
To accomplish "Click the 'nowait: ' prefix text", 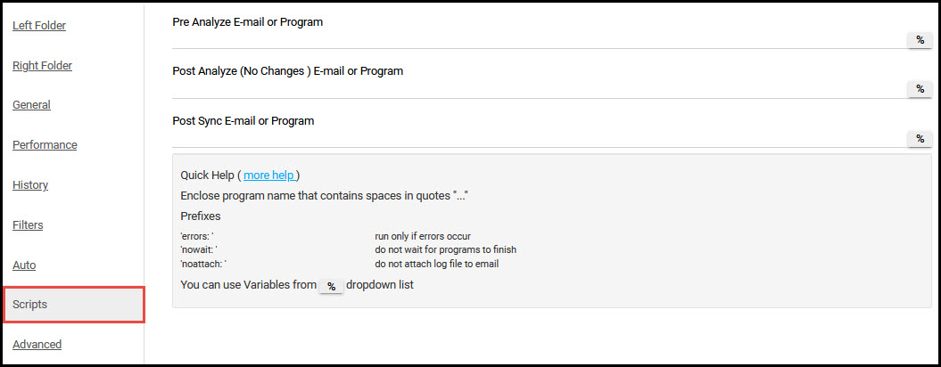I will click(x=198, y=249).
